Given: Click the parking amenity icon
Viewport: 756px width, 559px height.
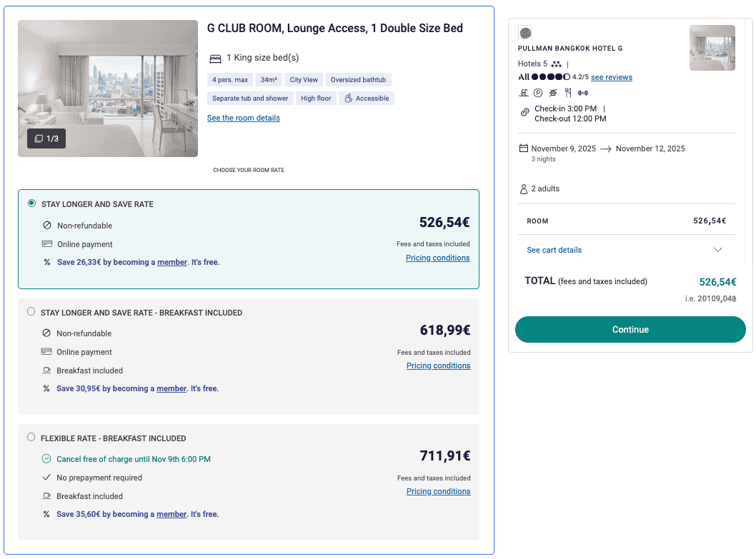Looking at the screenshot, I should pos(538,92).
